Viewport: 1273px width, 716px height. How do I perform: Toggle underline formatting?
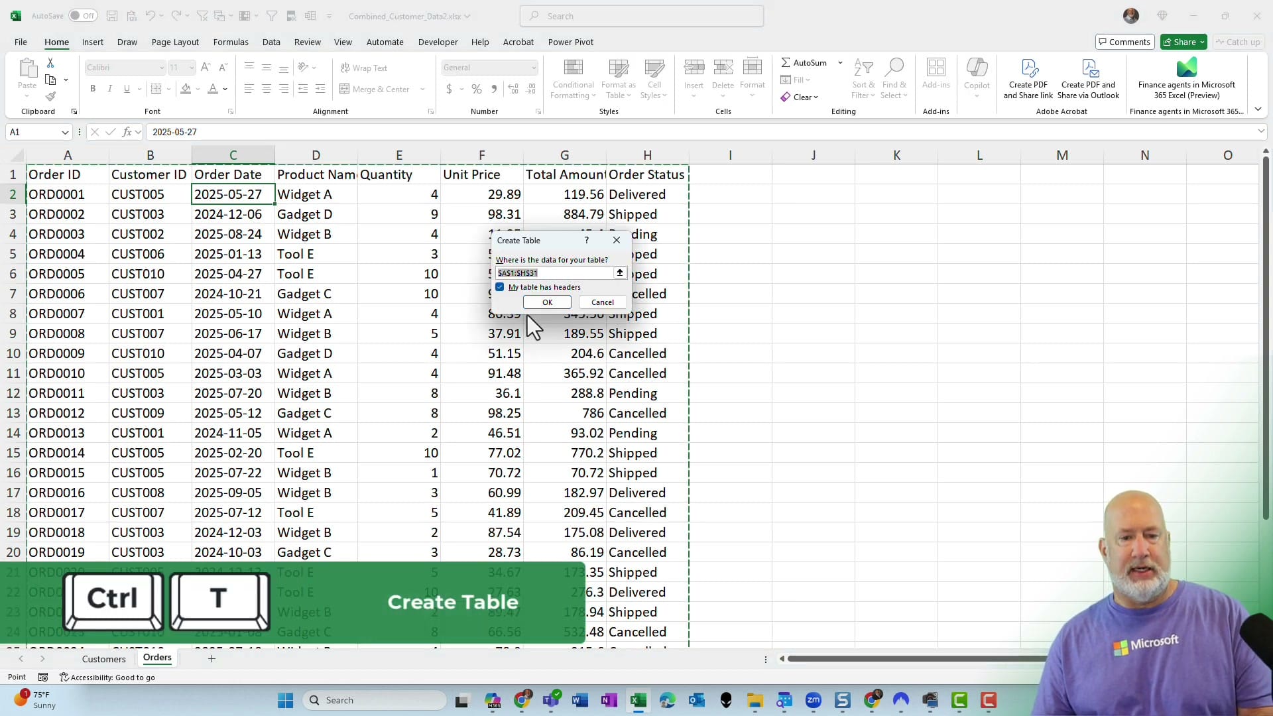point(127,88)
